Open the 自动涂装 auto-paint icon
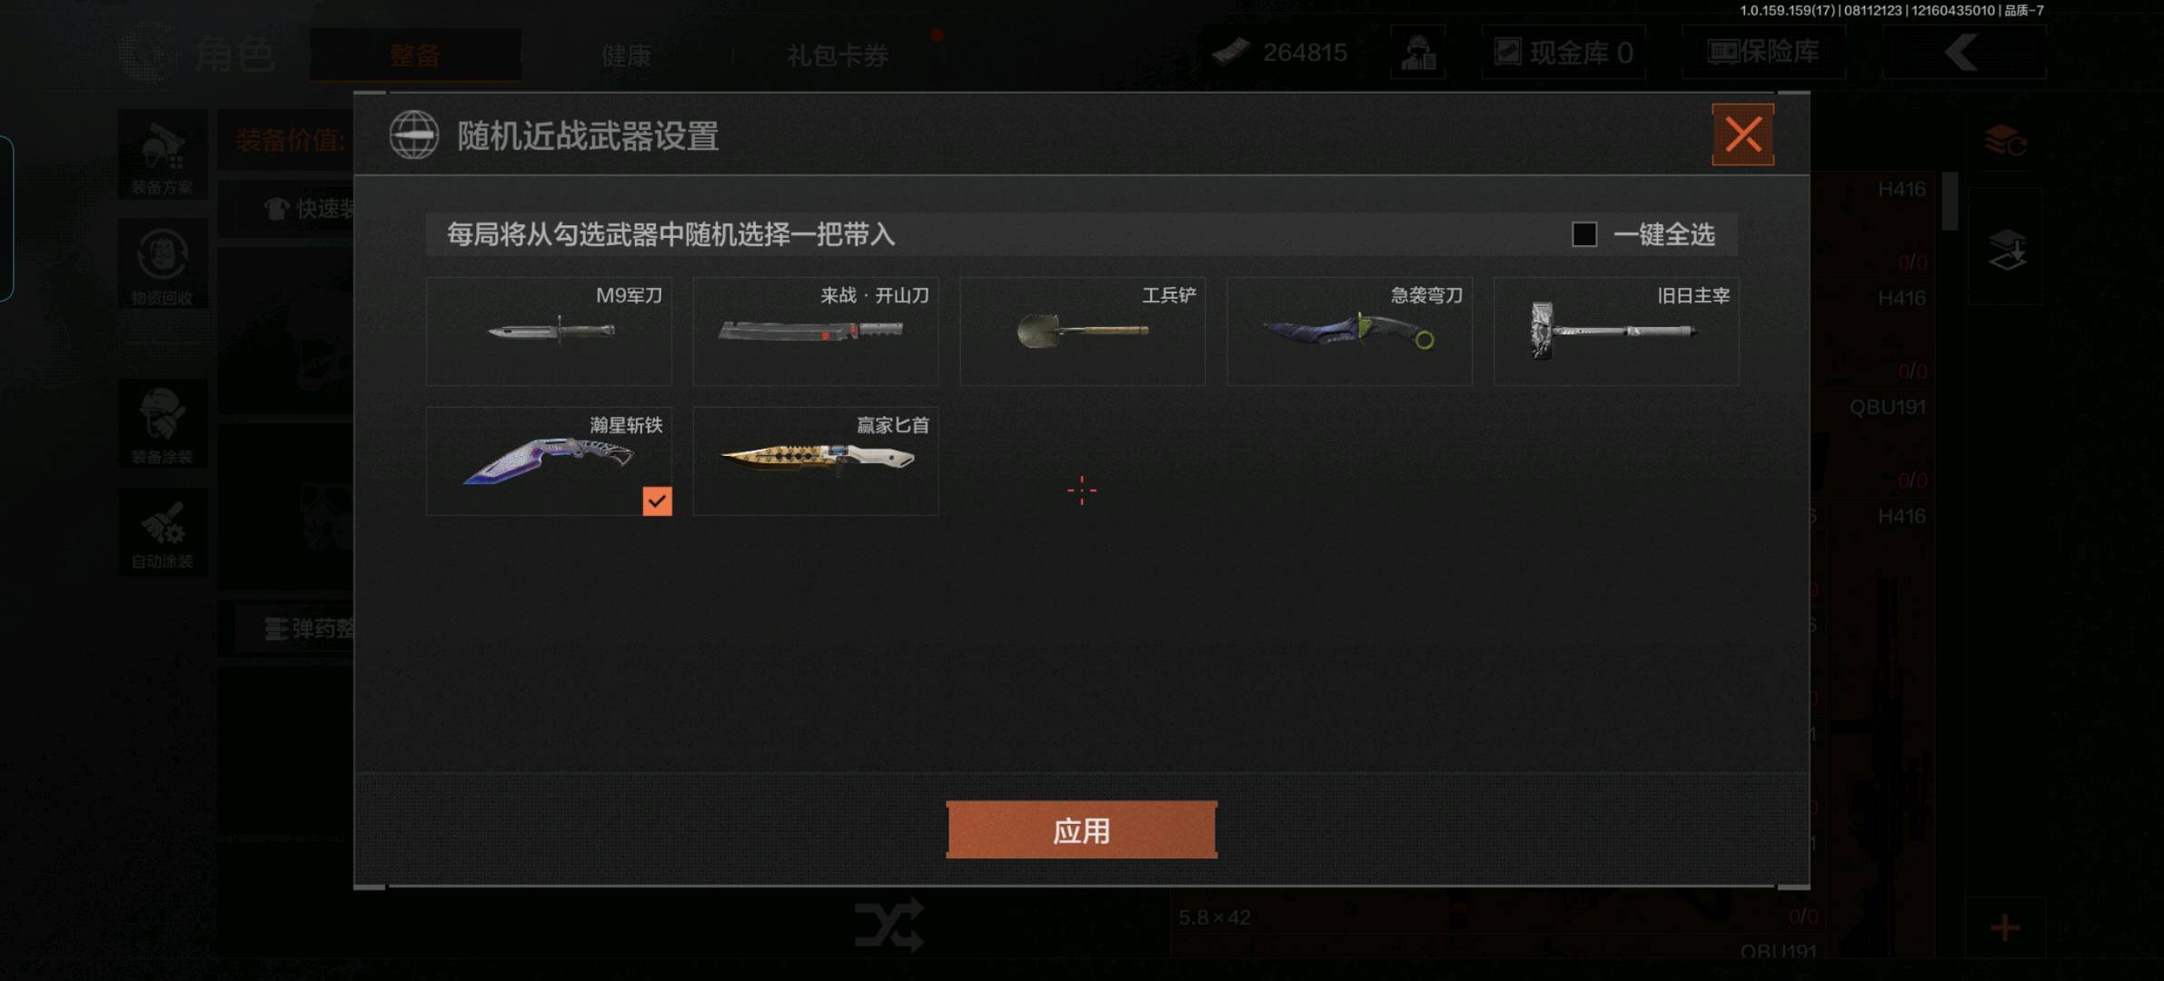Viewport: 2164px width, 981px height. tap(163, 531)
